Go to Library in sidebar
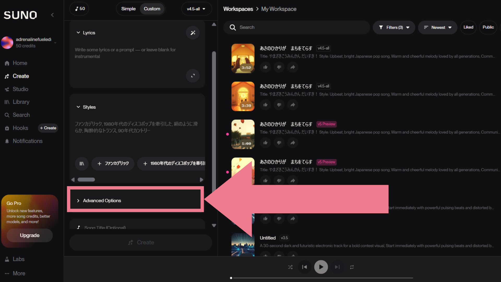Image resolution: width=501 pixels, height=282 pixels. pyautogui.click(x=21, y=102)
